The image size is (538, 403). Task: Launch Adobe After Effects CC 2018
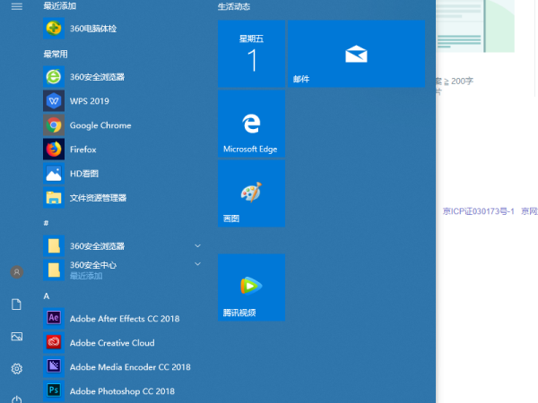pyautogui.click(x=124, y=318)
